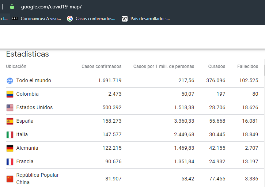Open the BBC Coronavirus bookmark

click(x=36, y=19)
